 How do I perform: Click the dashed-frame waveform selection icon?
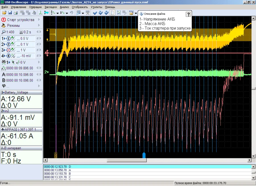coord(119,13)
